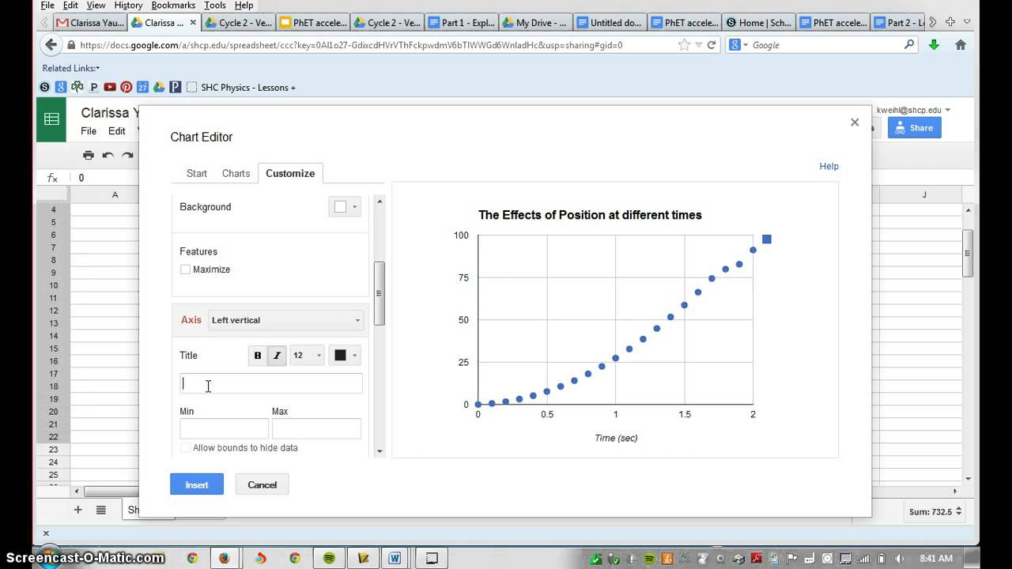Click the blue Share button

tap(915, 127)
